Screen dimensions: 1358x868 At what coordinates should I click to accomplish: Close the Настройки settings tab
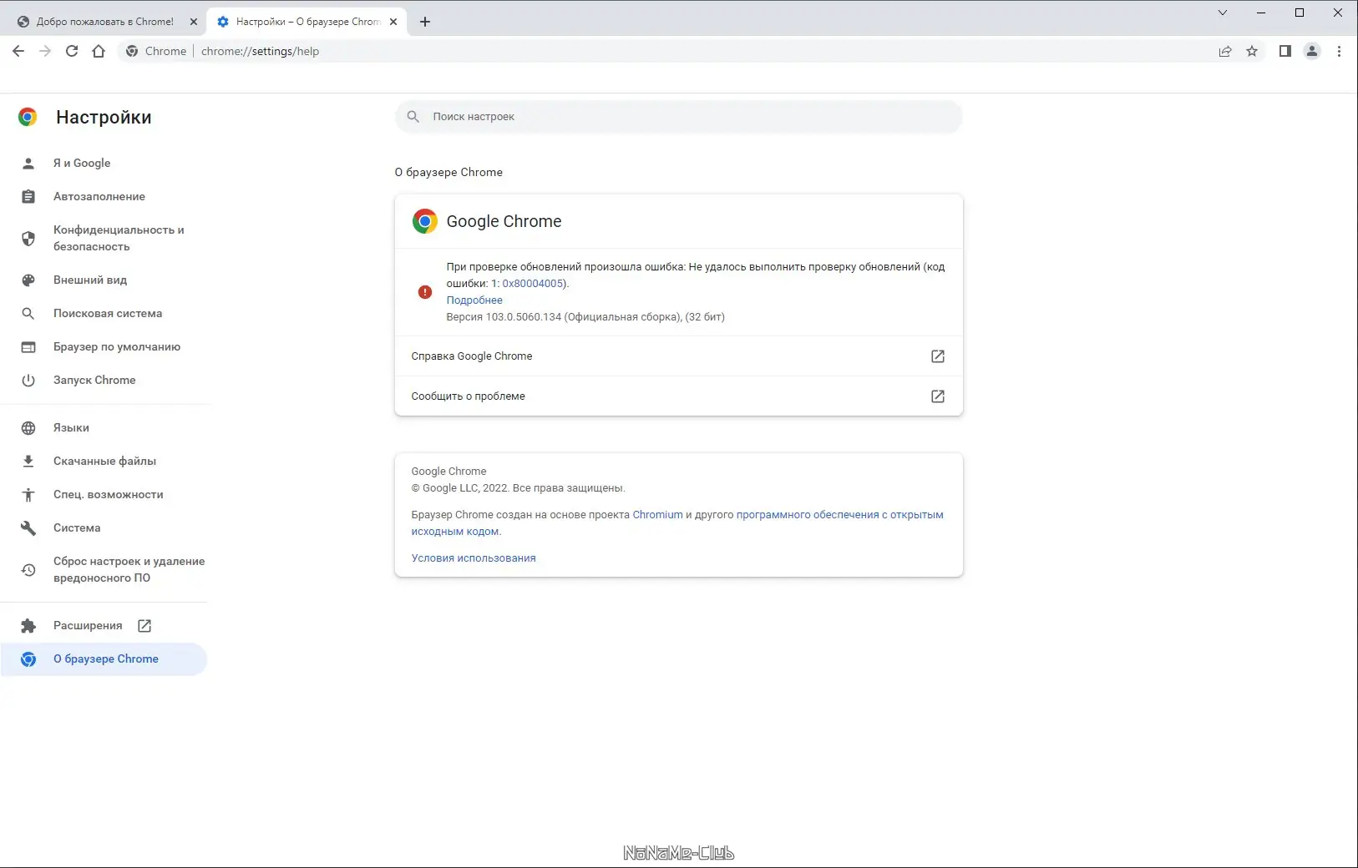(393, 22)
